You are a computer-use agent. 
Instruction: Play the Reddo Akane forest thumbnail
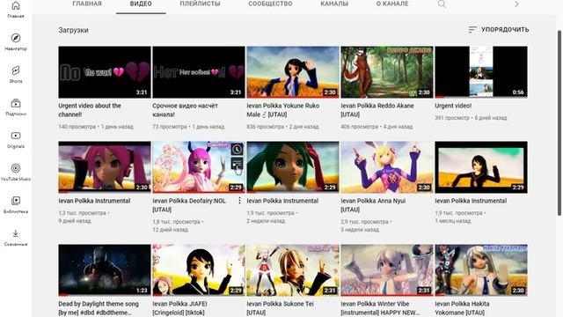click(x=387, y=72)
